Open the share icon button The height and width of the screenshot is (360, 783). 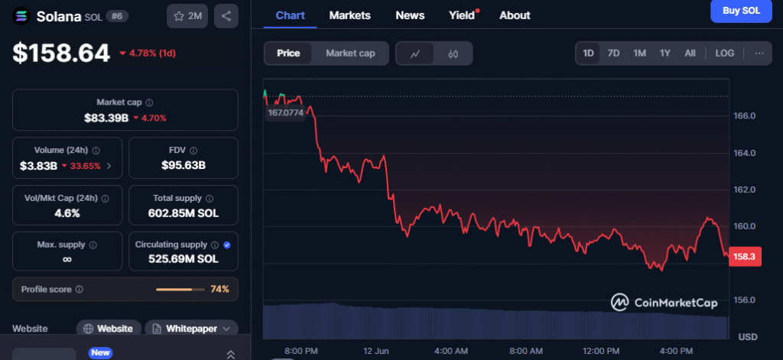(x=226, y=16)
